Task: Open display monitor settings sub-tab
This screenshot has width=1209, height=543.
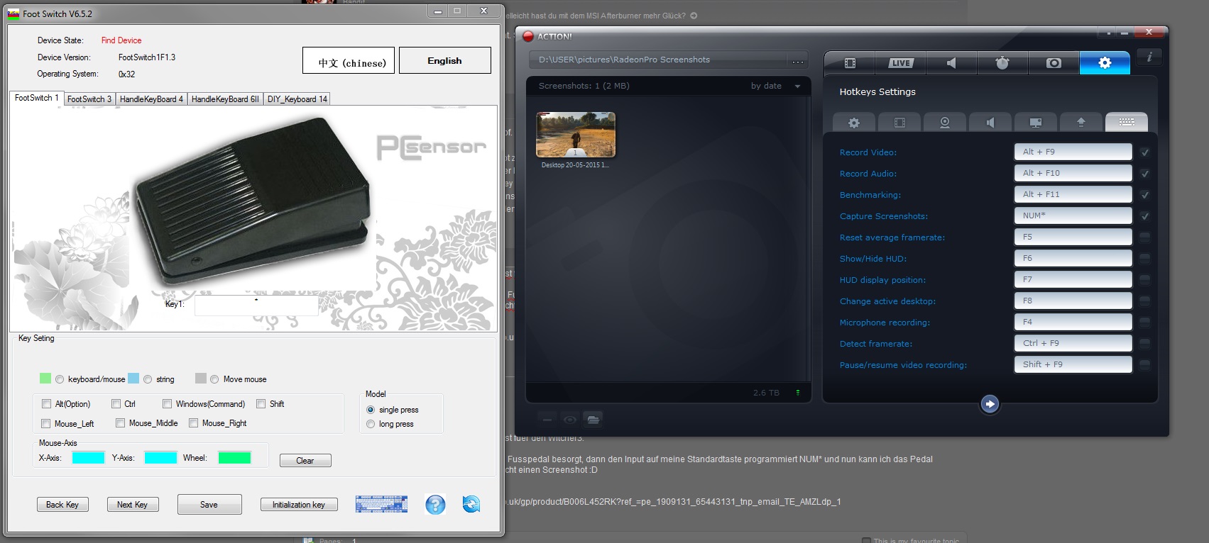Action: tap(1036, 123)
